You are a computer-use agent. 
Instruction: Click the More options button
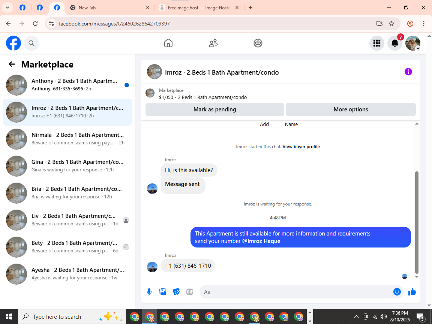(x=351, y=109)
